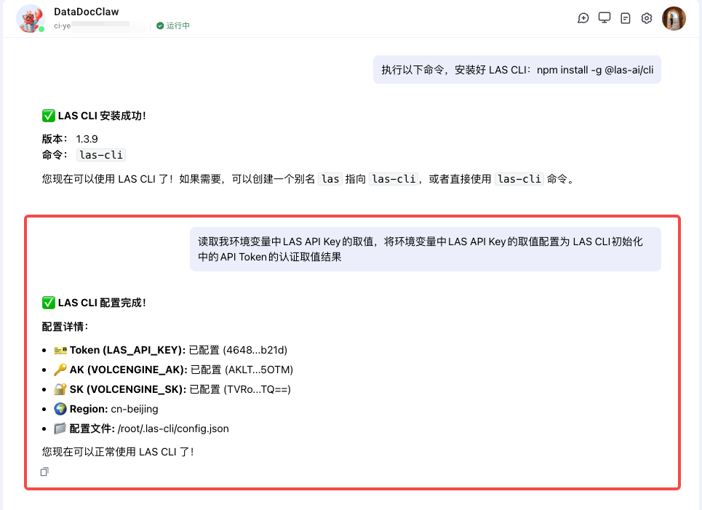Click the 'las' alias code snippet
702x510 pixels.
tap(330, 179)
